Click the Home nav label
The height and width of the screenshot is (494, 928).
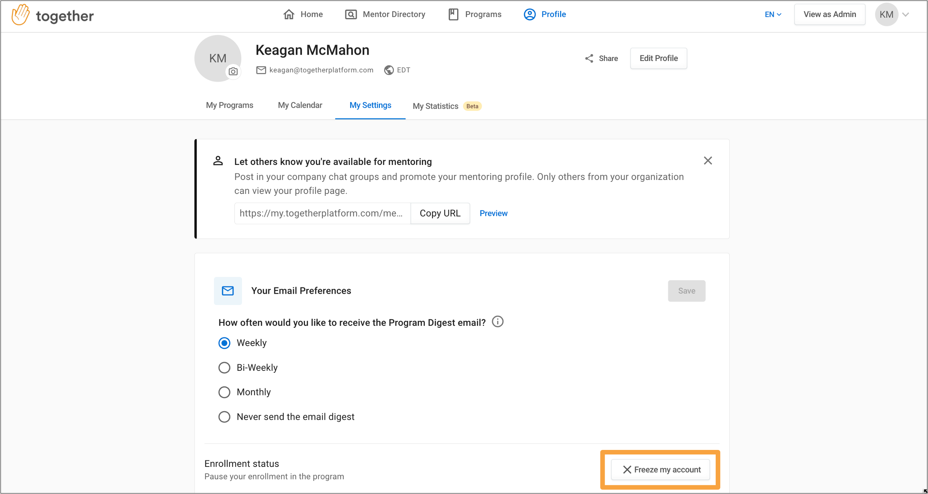click(x=311, y=14)
